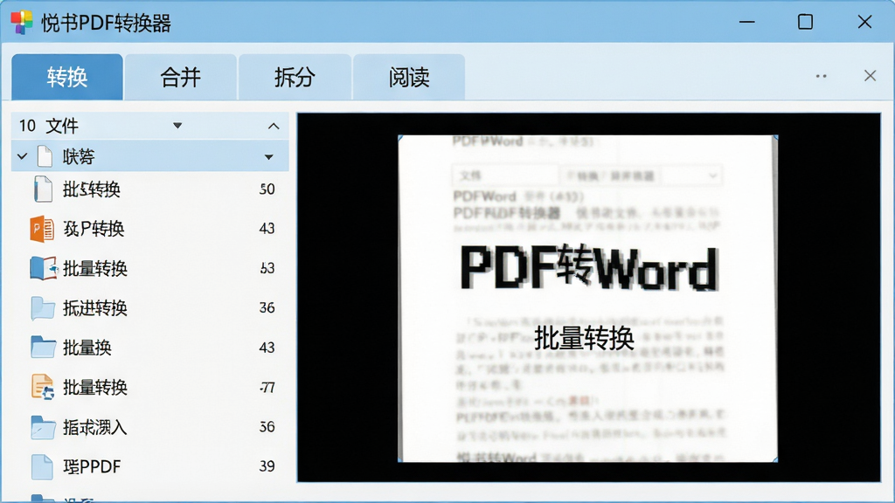Click the orange document icon of 批量转换 77

[x=43, y=387]
